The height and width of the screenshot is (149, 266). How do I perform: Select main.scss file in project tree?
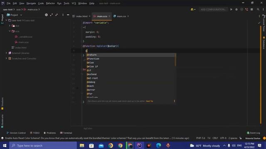point(22,42)
